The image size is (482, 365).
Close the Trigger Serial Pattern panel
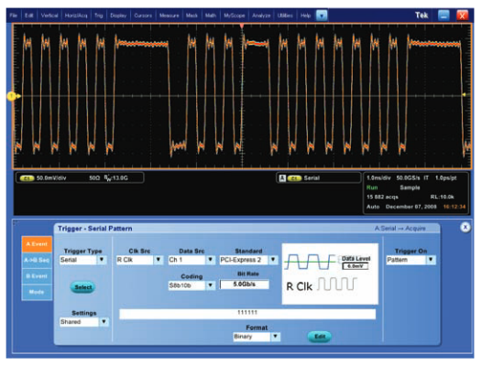click(466, 228)
